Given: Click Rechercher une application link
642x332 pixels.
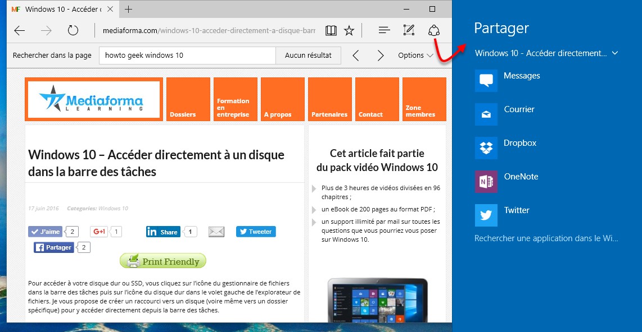Looking at the screenshot, I should [546, 238].
